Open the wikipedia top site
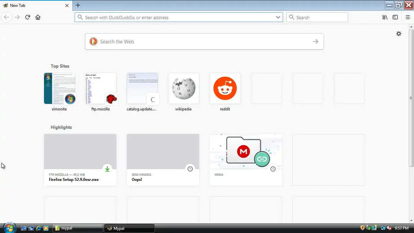Image resolution: width=414 pixels, height=233 pixels. point(183,92)
